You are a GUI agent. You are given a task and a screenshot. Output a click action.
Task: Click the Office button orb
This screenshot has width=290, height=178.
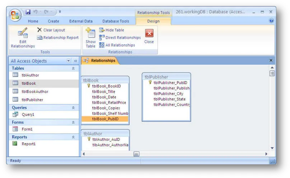(15, 15)
